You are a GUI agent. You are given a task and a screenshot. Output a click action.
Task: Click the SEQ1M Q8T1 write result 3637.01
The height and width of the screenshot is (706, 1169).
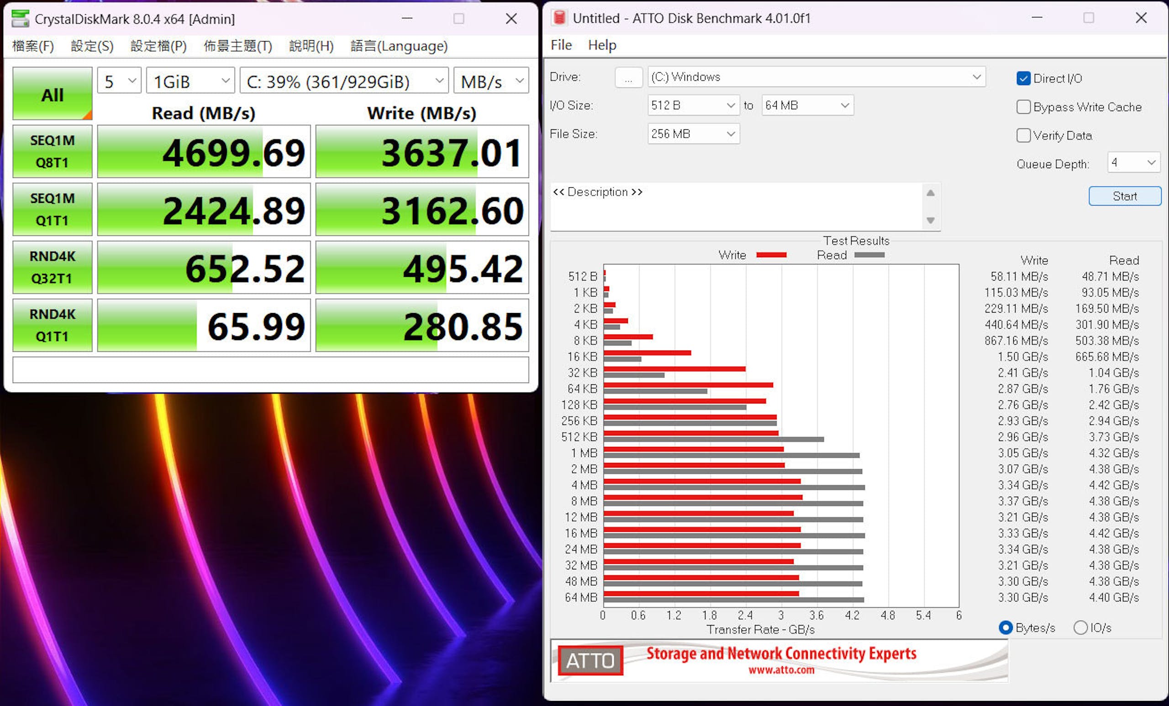422,151
